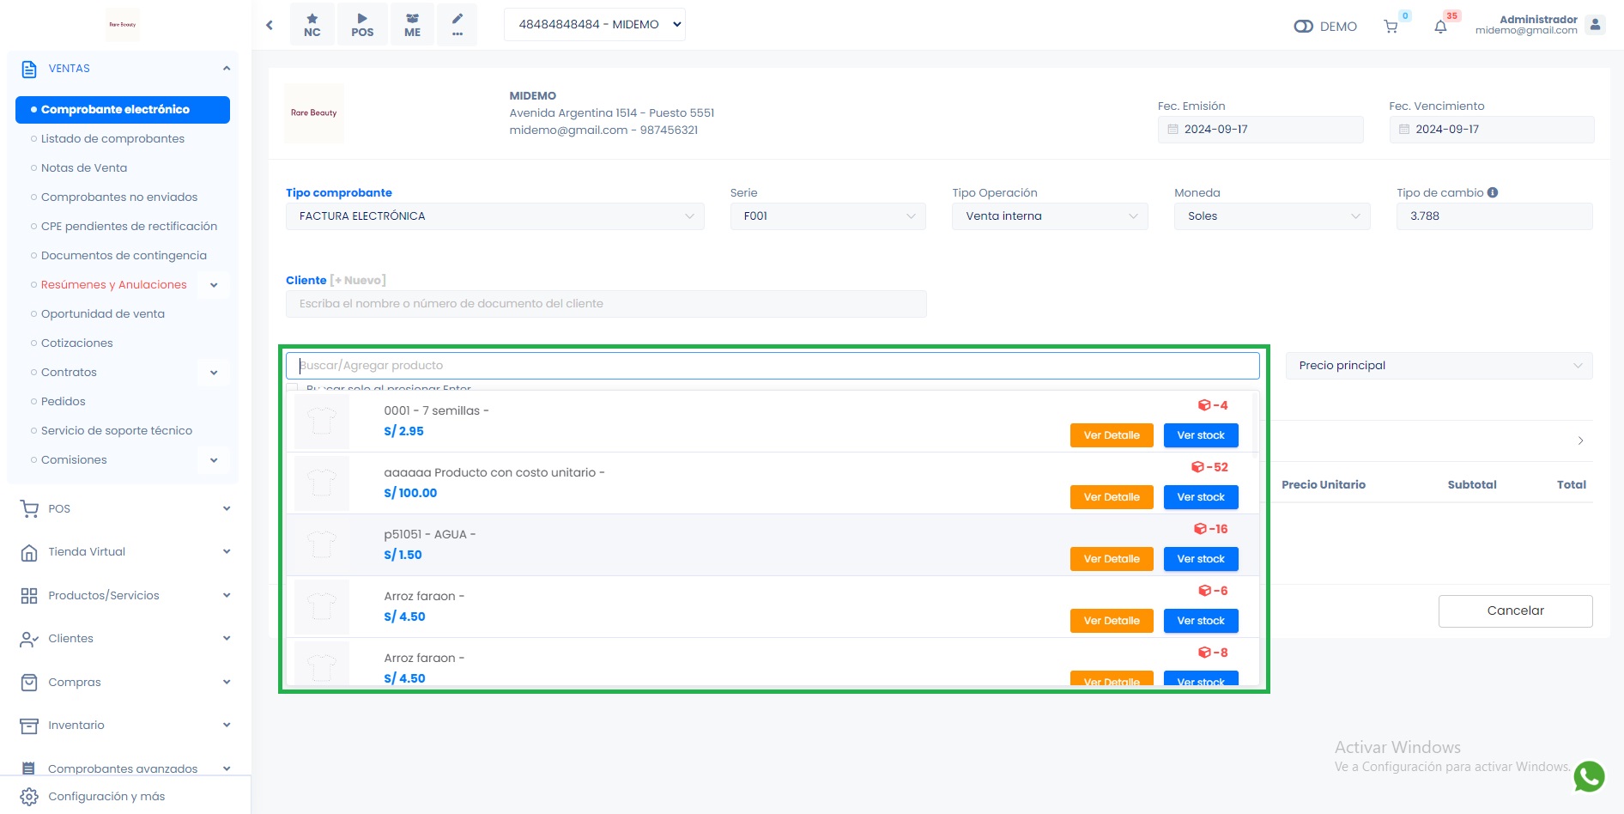Expand the Moneda Soles dropdown
This screenshot has height=814, width=1624.
point(1271,216)
